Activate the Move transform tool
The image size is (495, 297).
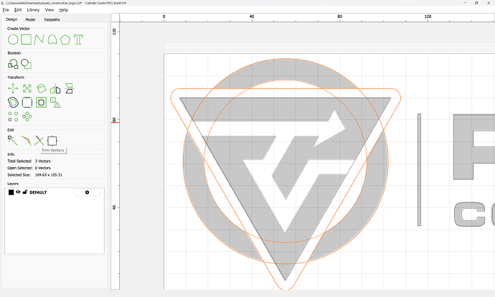pyautogui.click(x=13, y=89)
